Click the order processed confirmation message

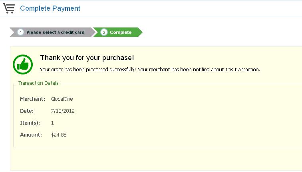tap(150, 69)
